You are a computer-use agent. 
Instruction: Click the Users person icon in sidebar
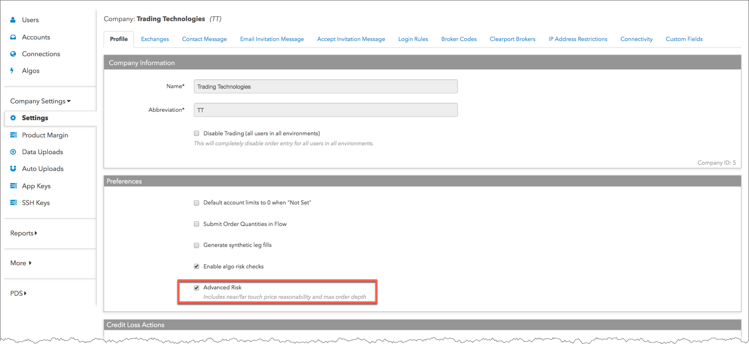[x=13, y=20]
